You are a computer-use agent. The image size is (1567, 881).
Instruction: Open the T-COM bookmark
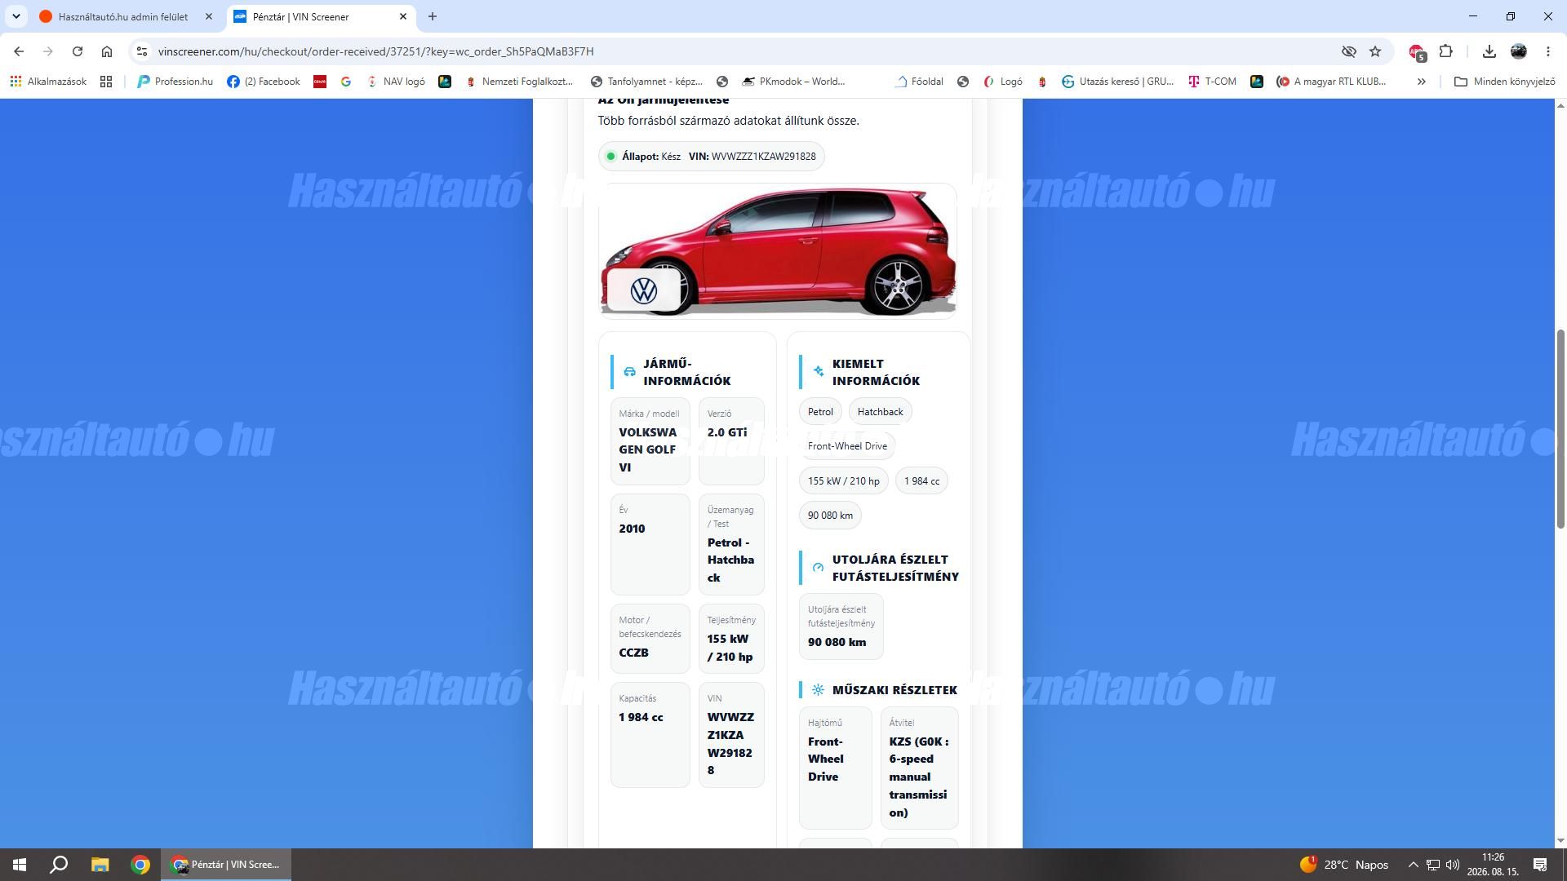[1212, 82]
